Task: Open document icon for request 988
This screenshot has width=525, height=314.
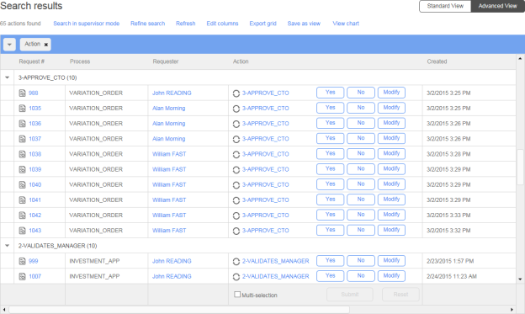Action: pos(22,93)
